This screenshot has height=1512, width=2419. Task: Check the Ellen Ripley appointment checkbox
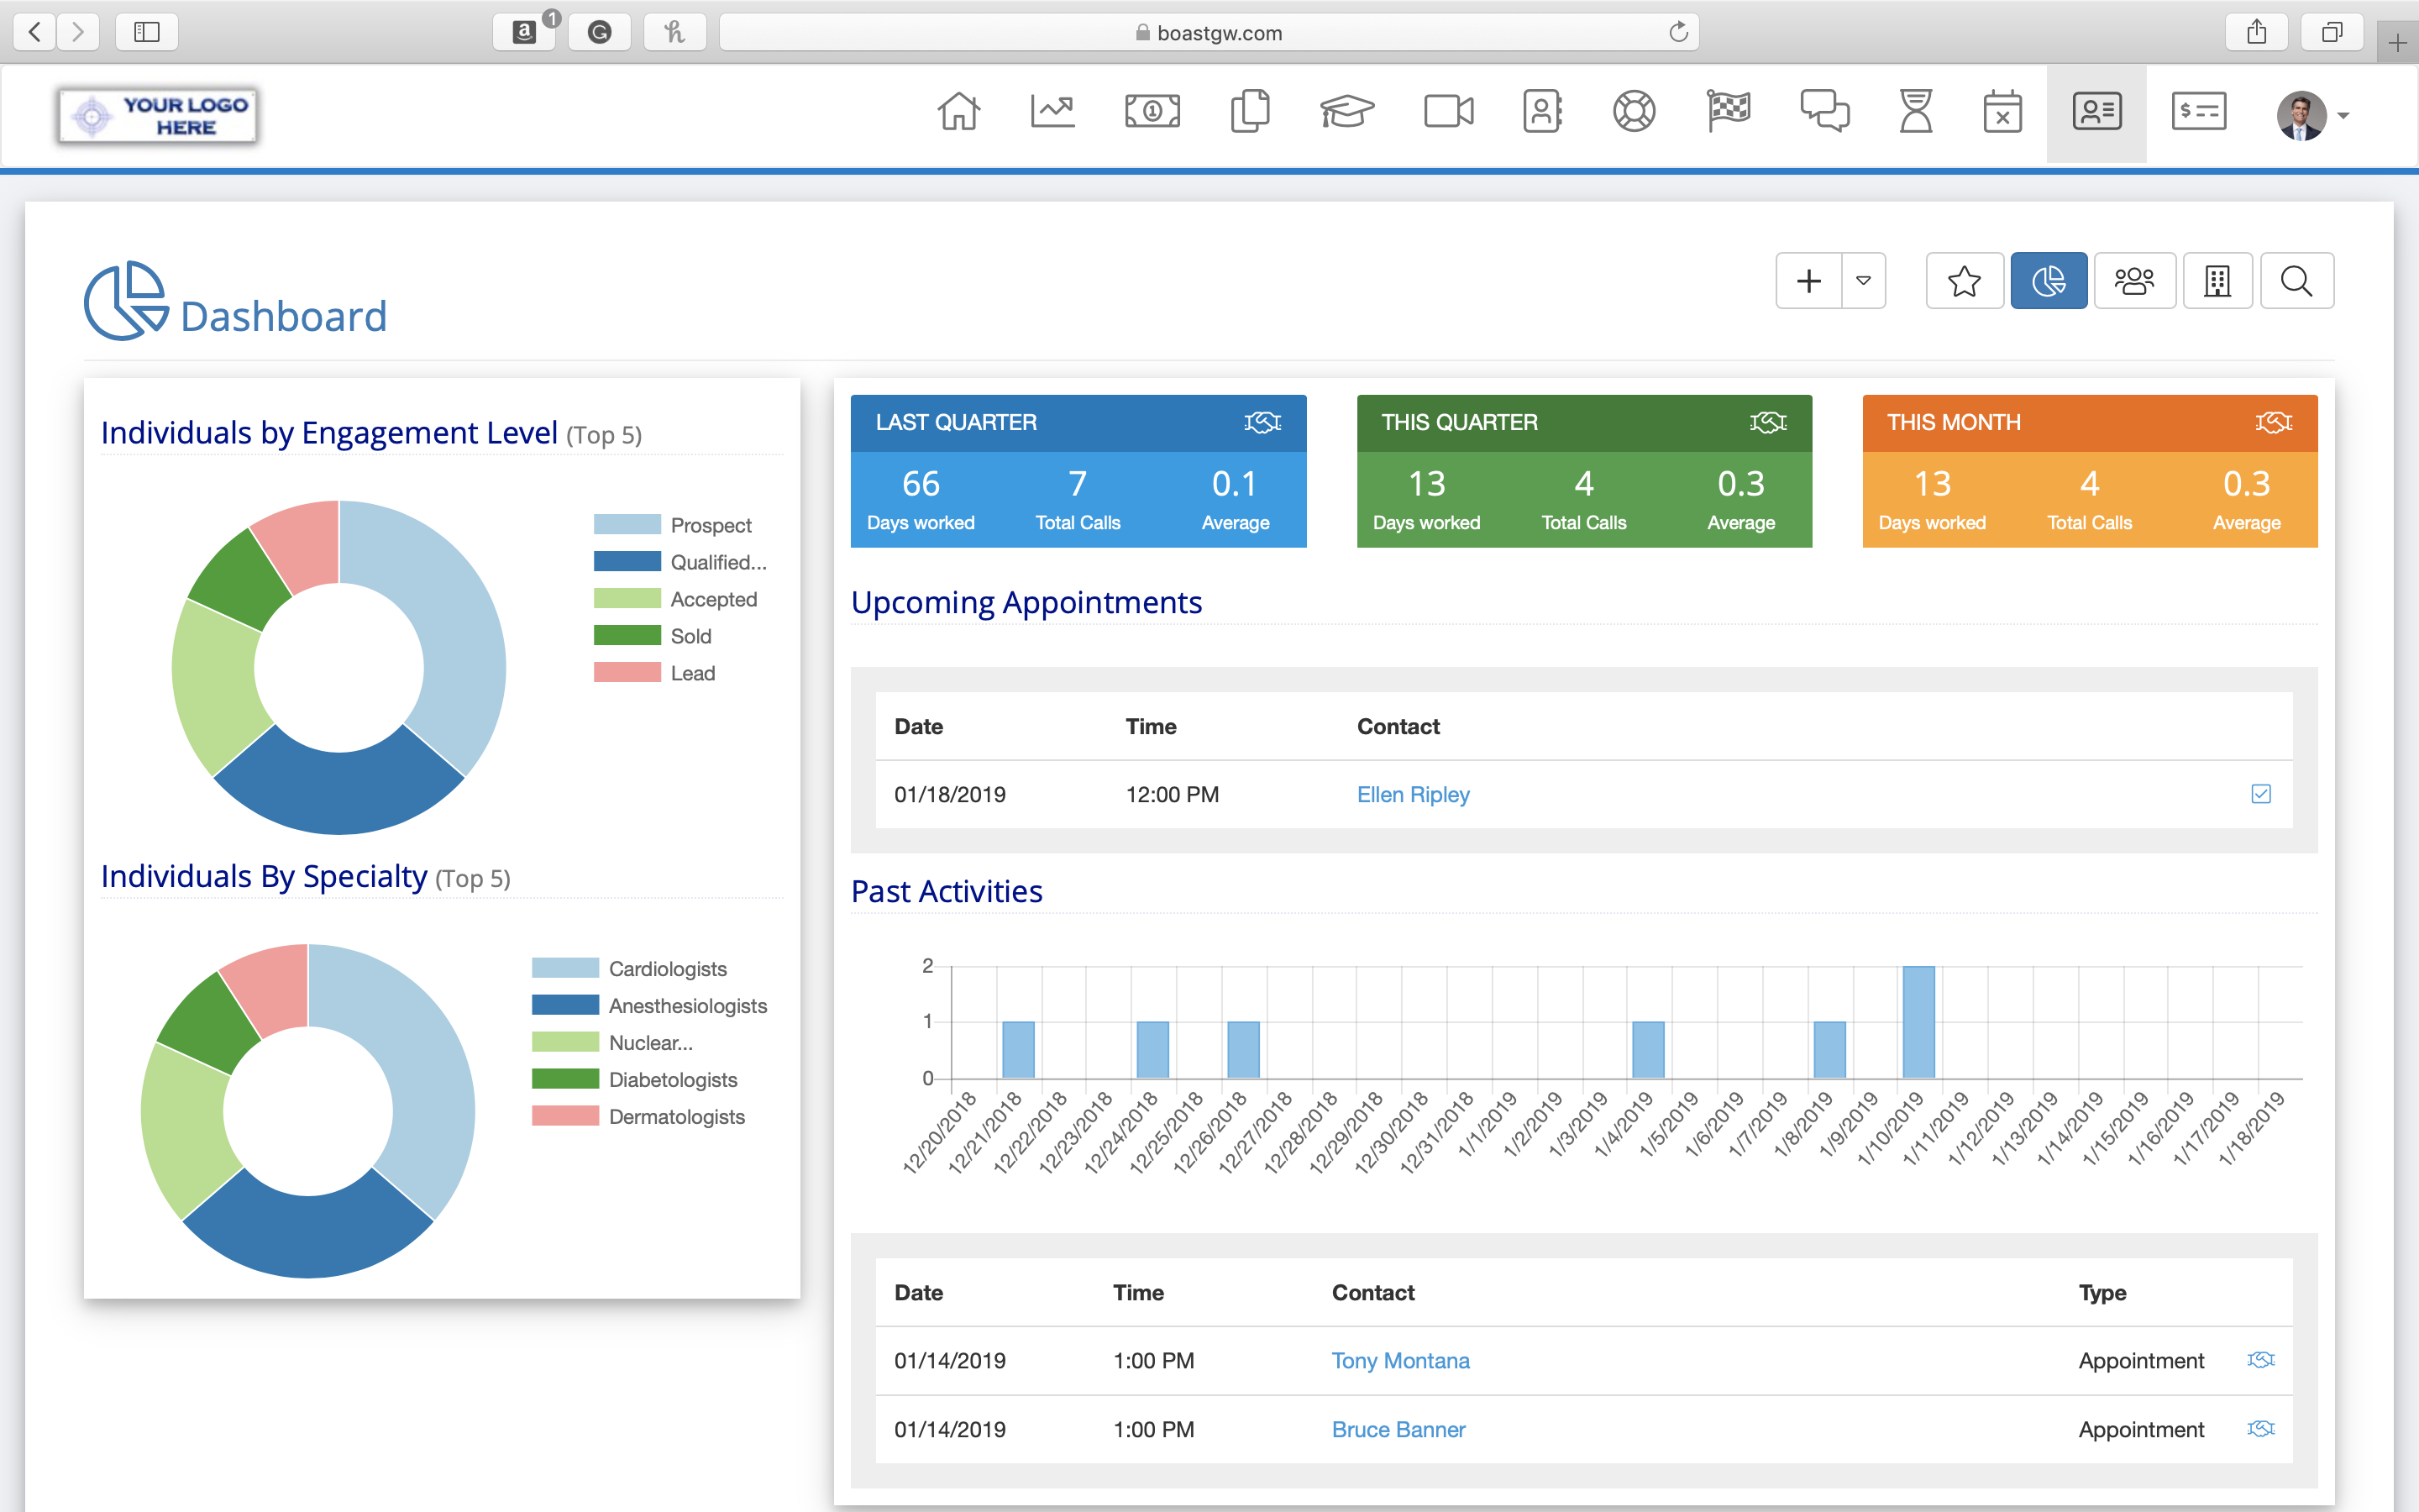[x=2261, y=794]
